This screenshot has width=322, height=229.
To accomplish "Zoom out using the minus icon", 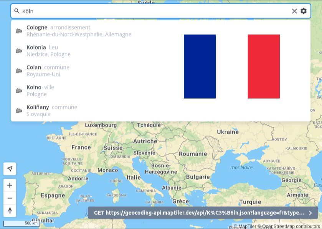I will (10, 198).
